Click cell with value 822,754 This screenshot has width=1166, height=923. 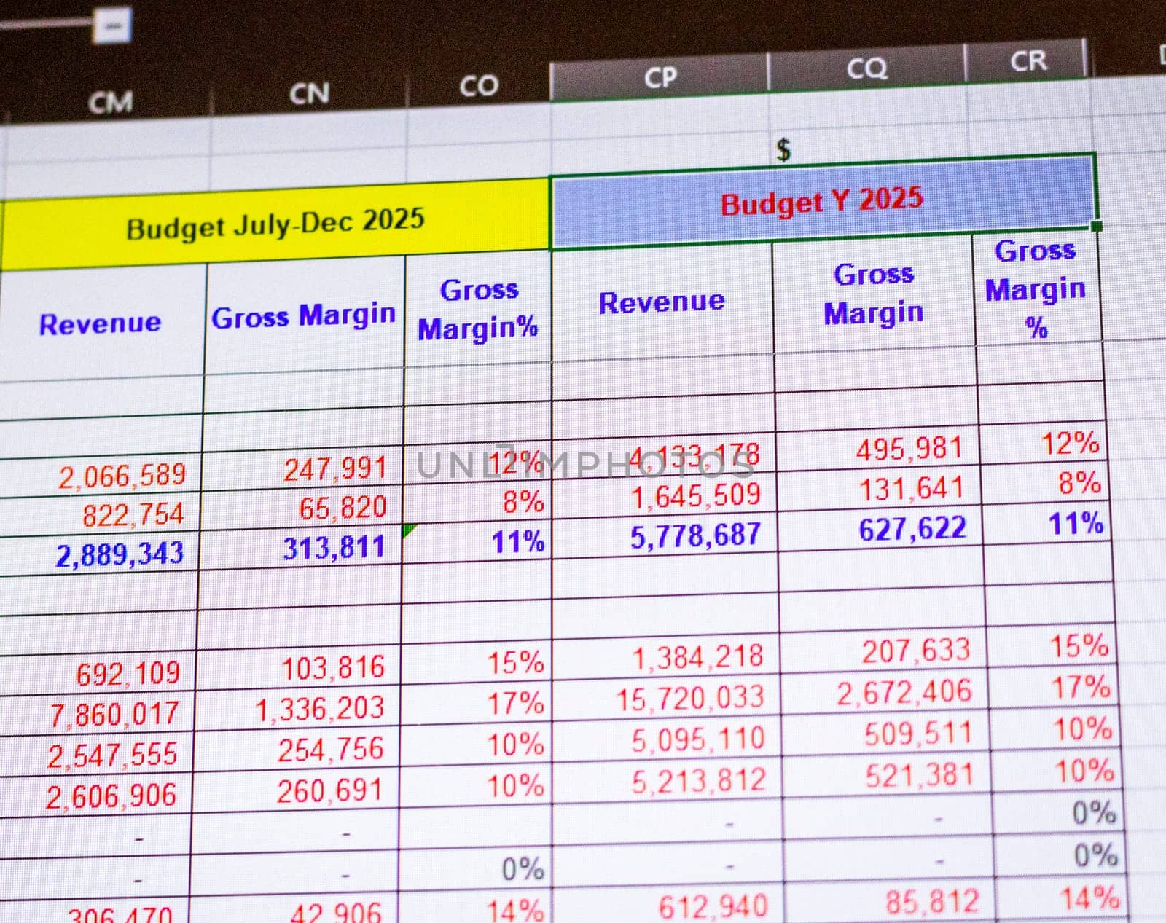(x=100, y=517)
